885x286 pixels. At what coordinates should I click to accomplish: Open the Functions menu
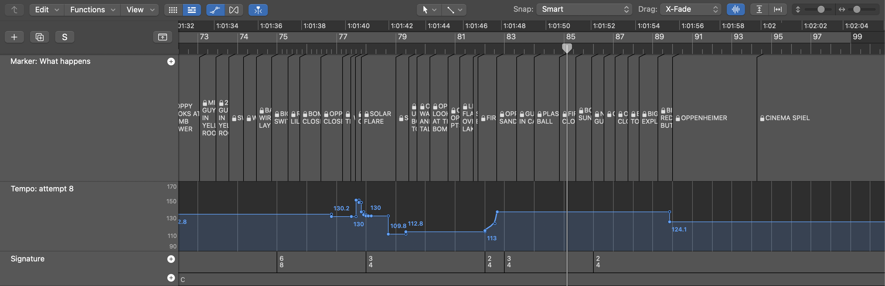coord(92,10)
